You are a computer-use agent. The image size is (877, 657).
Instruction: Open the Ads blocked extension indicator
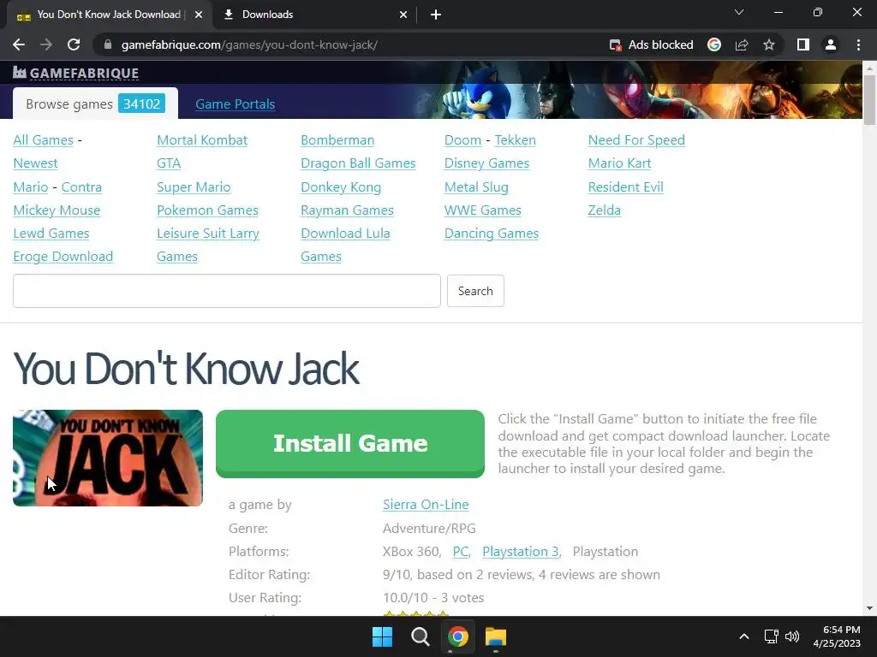[651, 44]
